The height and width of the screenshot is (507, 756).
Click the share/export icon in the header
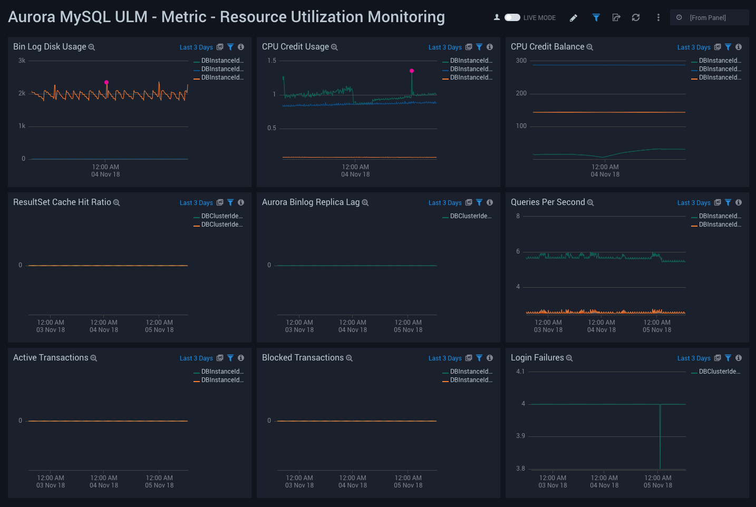(616, 17)
